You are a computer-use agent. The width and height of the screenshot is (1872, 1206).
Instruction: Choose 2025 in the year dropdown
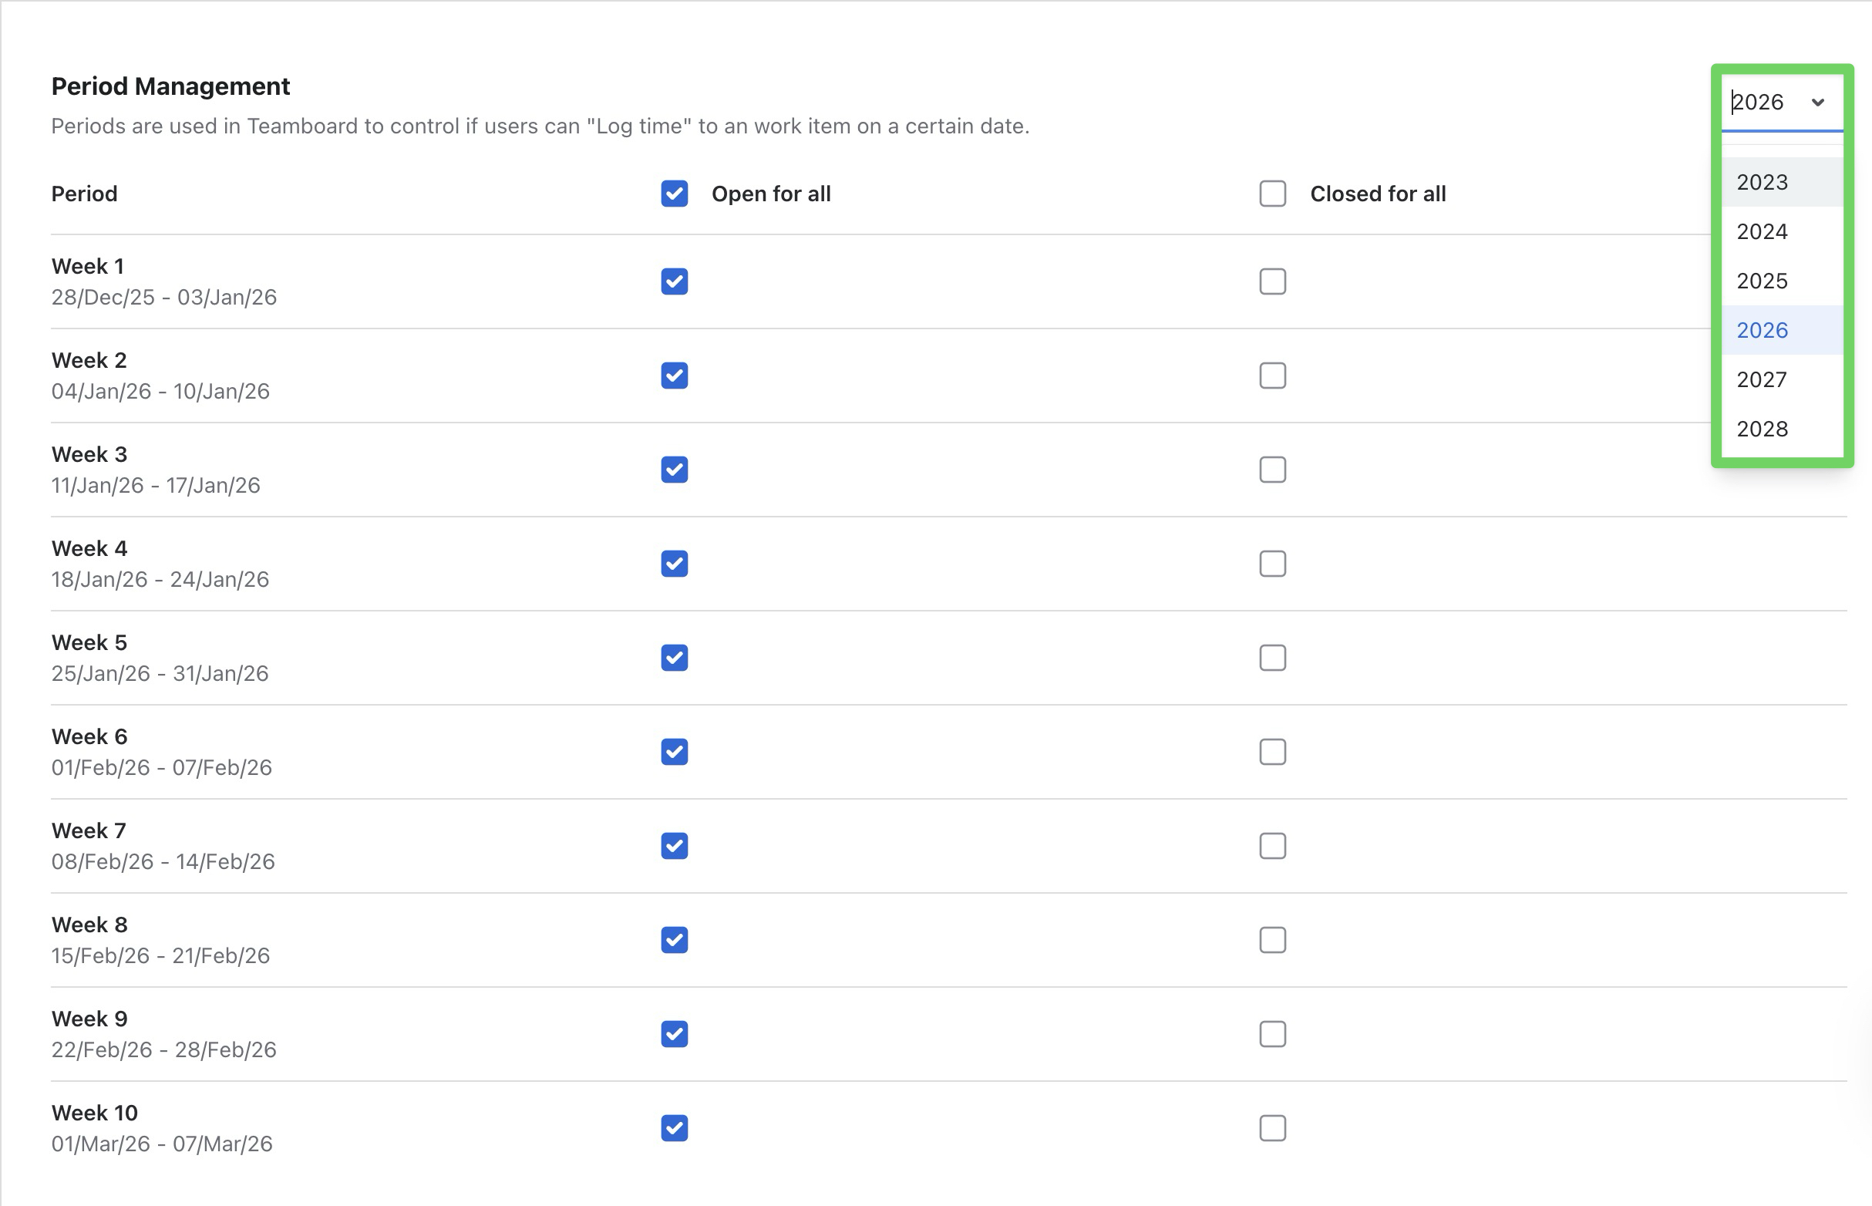(1762, 281)
